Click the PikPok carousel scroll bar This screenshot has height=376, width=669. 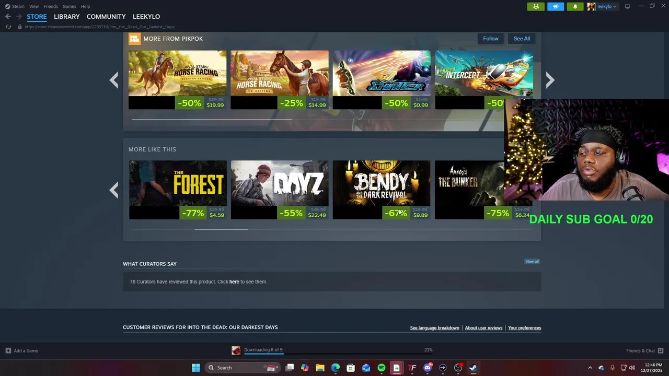212,120
